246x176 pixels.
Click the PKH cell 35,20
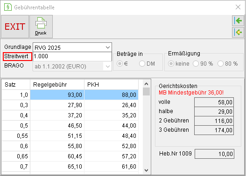coord(112,115)
